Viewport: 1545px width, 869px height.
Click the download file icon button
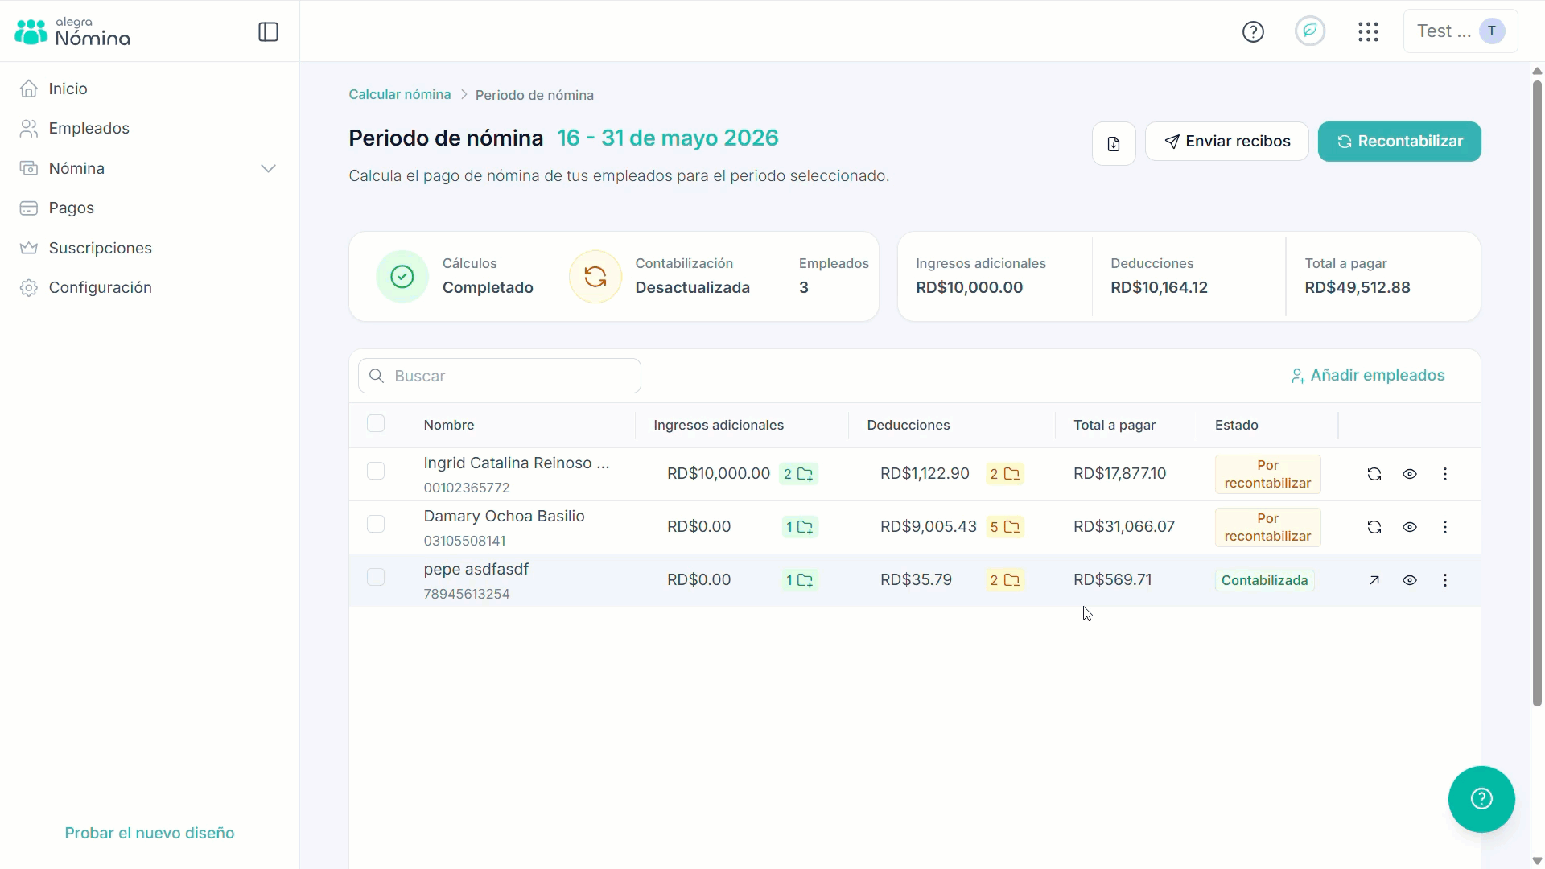[1114, 143]
